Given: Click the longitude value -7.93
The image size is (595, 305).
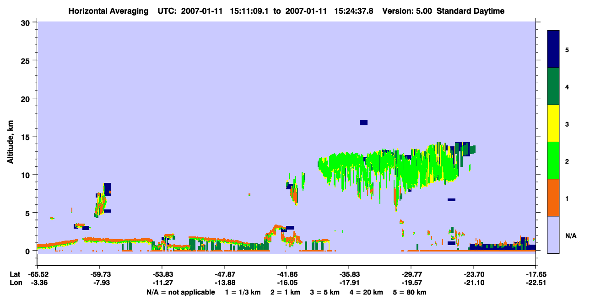Looking at the screenshot, I should [100, 283].
